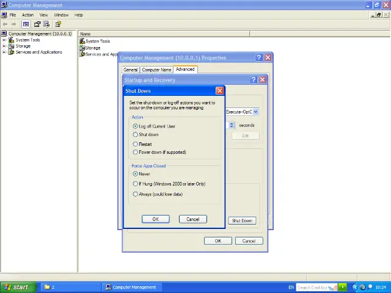391x293 pixels.
Task: Select Power down (if supported) option
Action: [135, 152]
